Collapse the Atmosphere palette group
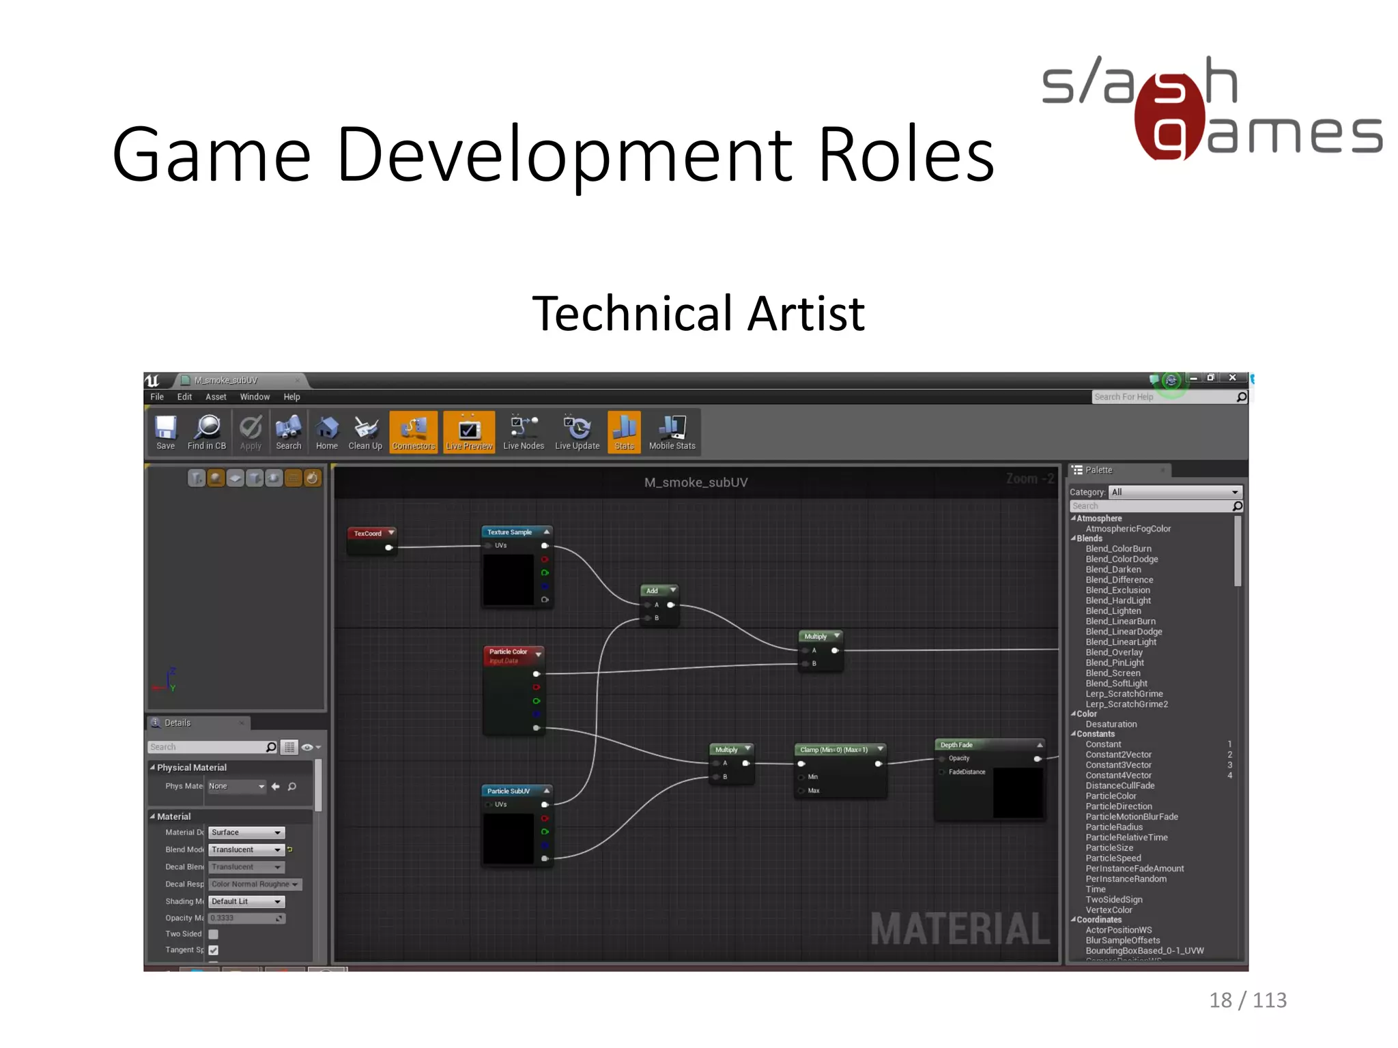Image resolution: width=1398 pixels, height=1048 pixels. pos(1073,519)
